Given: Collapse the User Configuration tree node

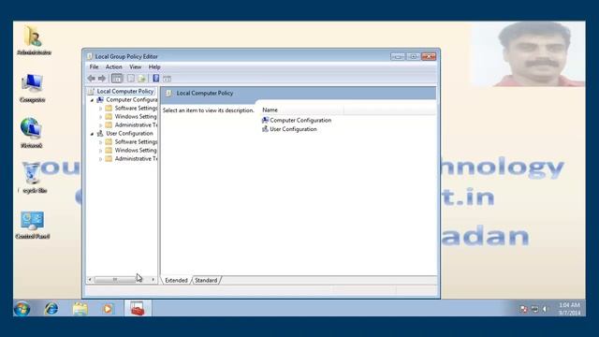Looking at the screenshot, I should click(92, 134).
